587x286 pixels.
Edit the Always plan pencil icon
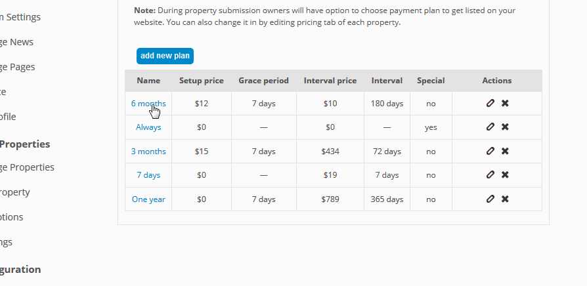[x=490, y=127]
